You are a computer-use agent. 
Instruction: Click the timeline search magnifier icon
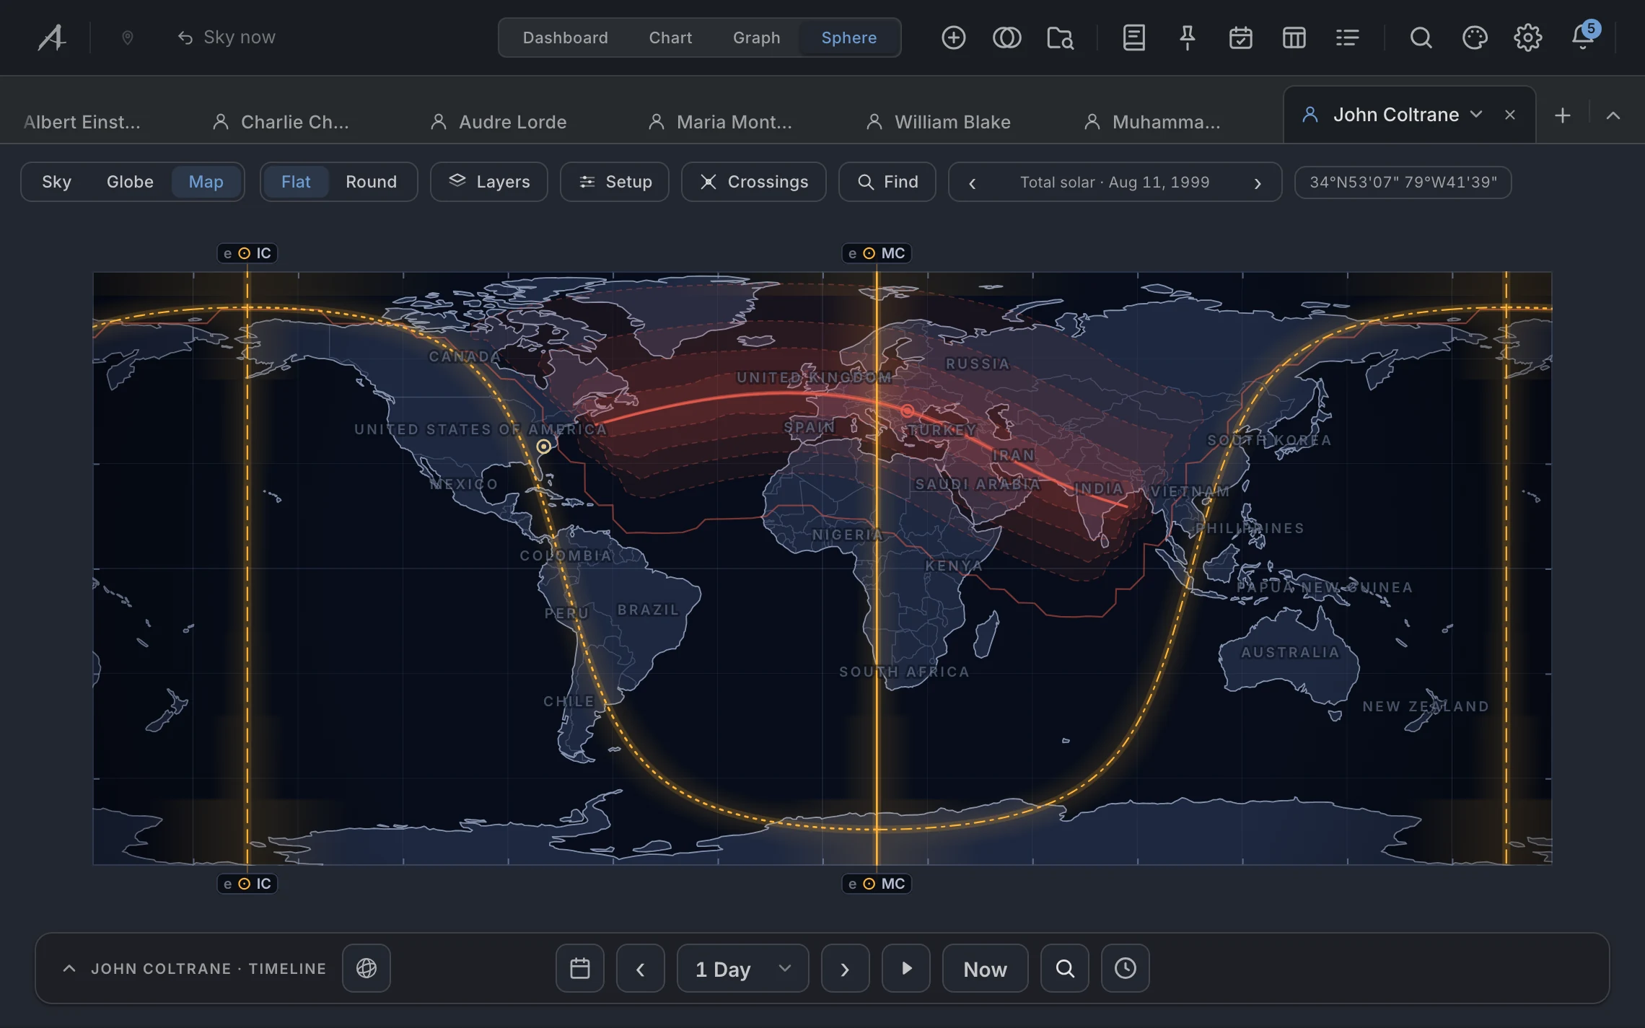pos(1065,968)
